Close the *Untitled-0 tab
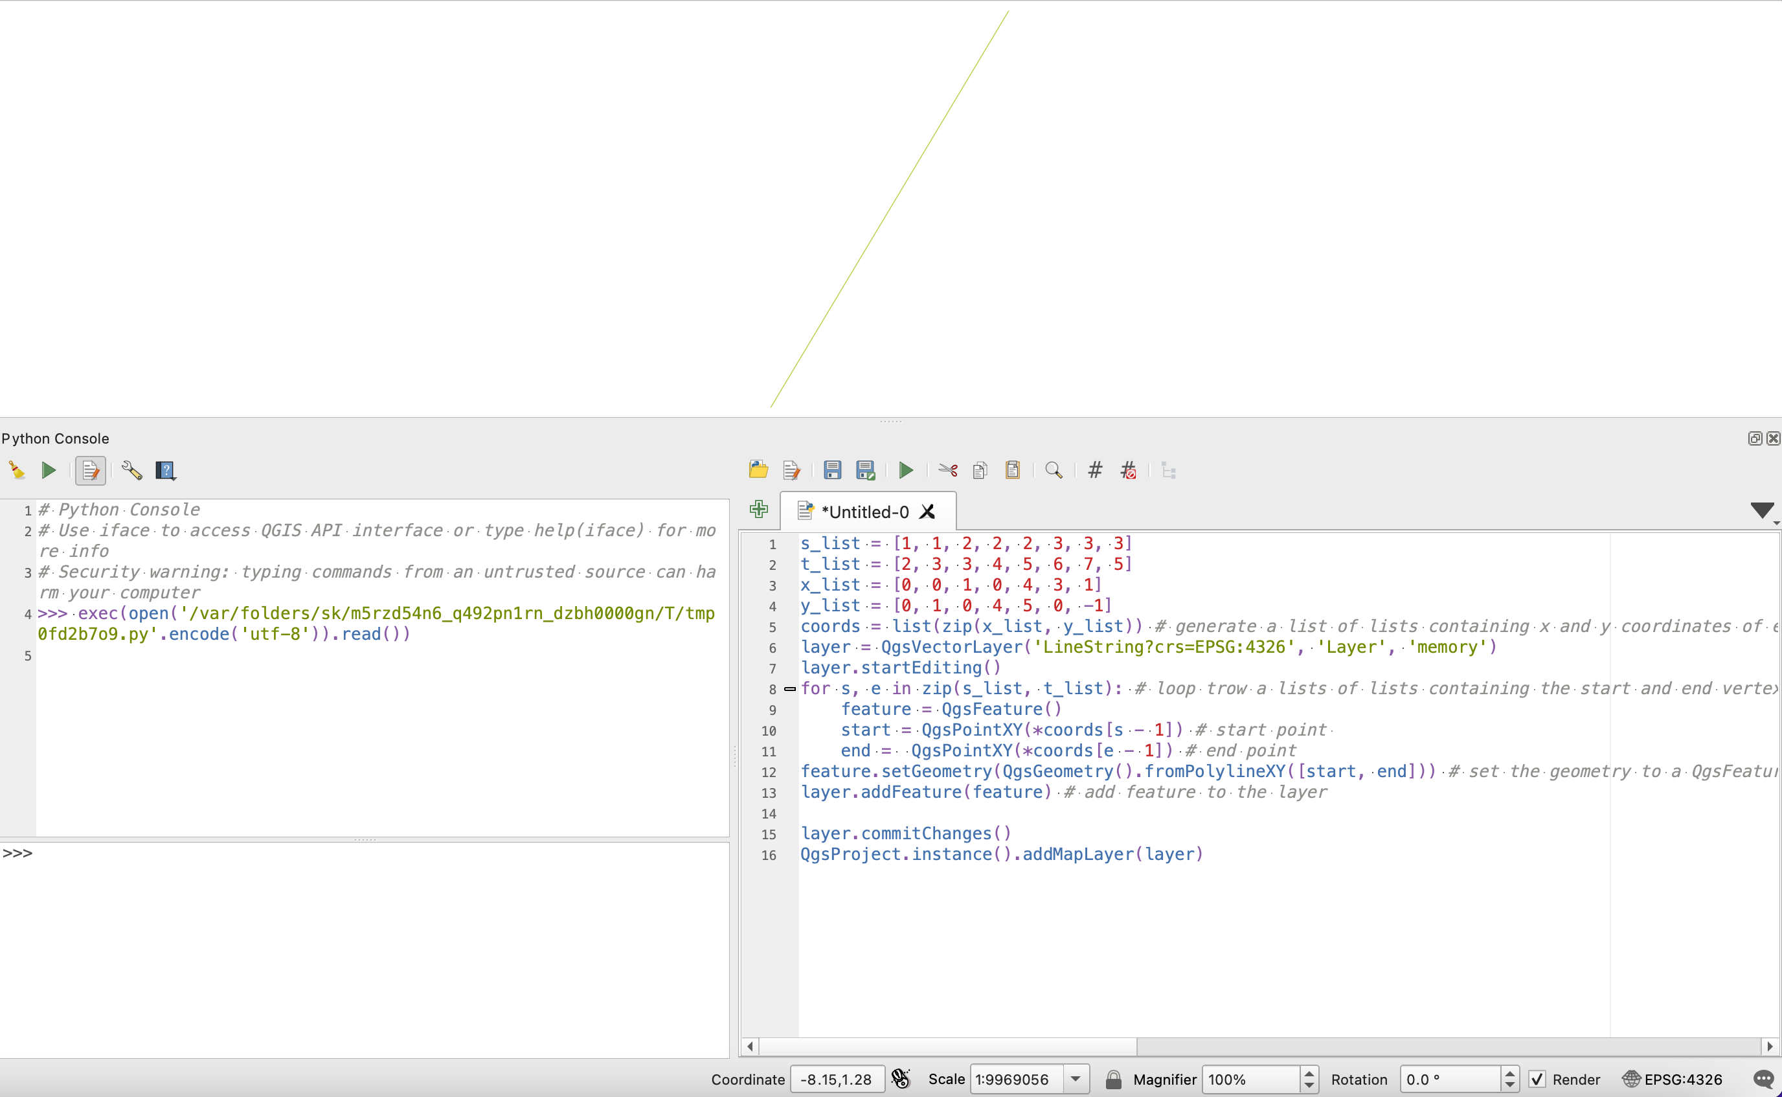Image resolution: width=1782 pixels, height=1097 pixels. (x=927, y=512)
